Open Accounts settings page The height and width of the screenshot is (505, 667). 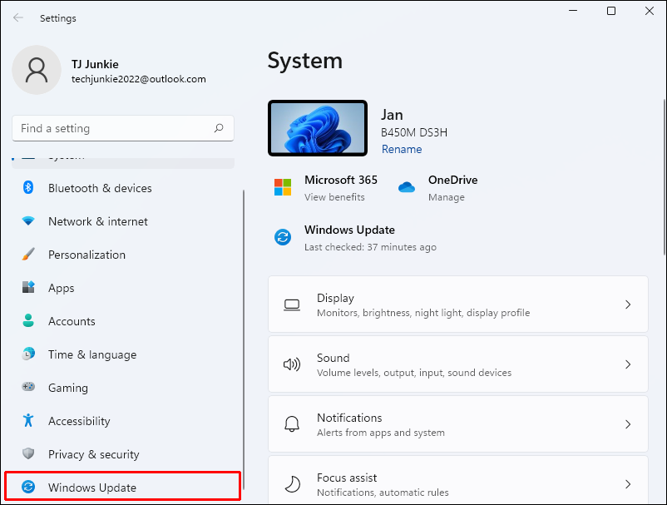123,321
